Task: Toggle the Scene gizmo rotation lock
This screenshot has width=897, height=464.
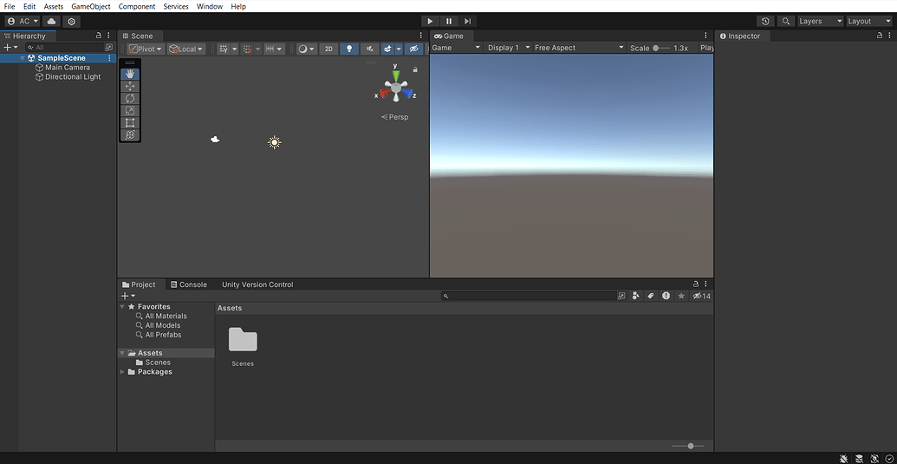Action: 415,69
